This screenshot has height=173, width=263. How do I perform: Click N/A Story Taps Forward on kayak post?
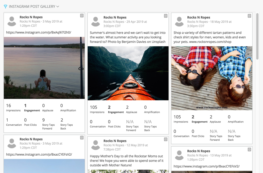point(130,122)
